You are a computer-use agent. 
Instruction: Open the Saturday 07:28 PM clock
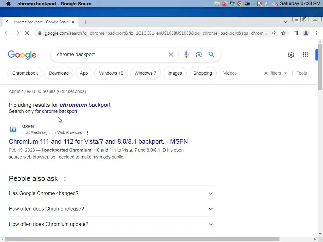(x=300, y=3)
